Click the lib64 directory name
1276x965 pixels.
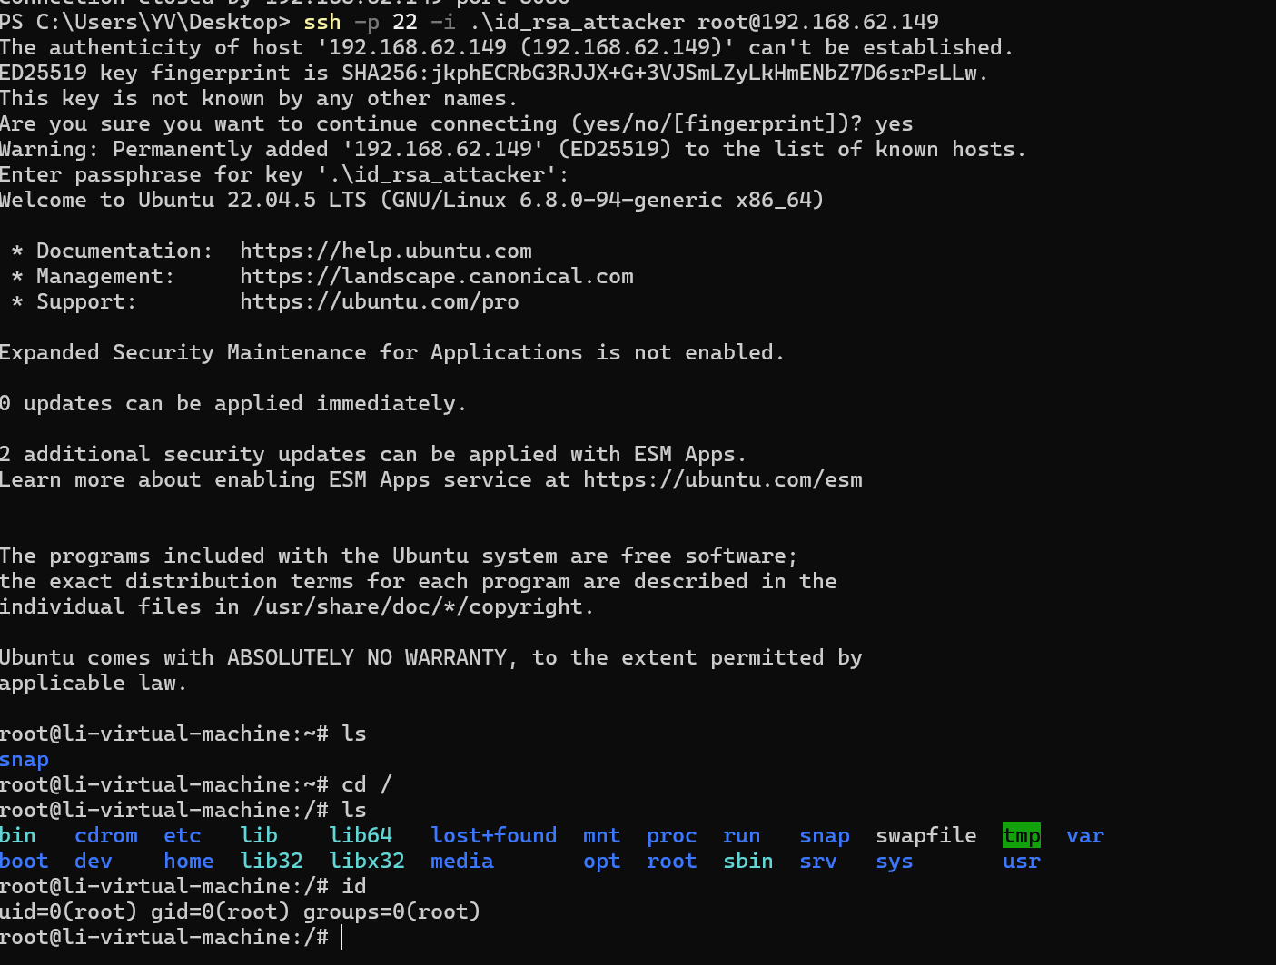pos(361,835)
